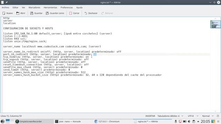
Task: Click the volume tray icon
Action: point(189,122)
